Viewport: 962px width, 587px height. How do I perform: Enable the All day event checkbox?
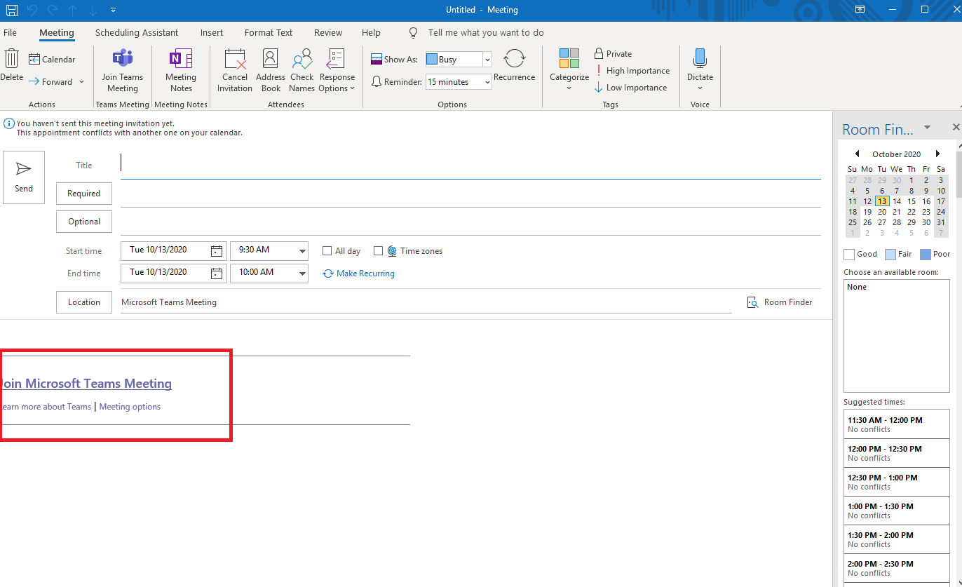point(327,250)
